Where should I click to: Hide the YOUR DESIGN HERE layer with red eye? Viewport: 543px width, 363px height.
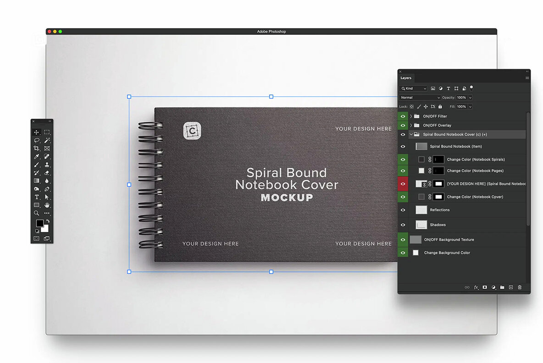403,184
